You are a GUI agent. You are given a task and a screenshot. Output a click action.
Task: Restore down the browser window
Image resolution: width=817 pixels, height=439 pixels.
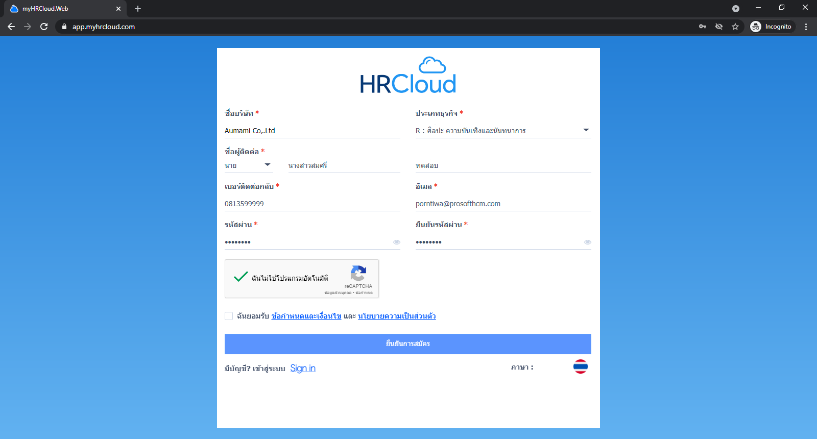point(782,7)
